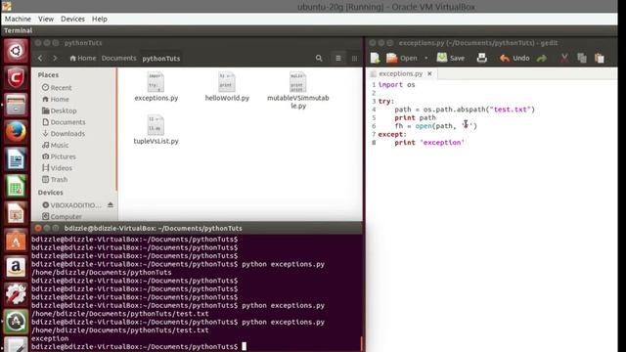This screenshot has width=626, height=352.
Task: Save the exceptions.py document in gedit
Action: [x=451, y=58]
